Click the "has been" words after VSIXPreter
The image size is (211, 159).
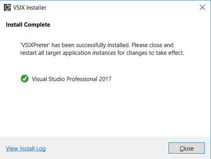[x=63, y=45]
